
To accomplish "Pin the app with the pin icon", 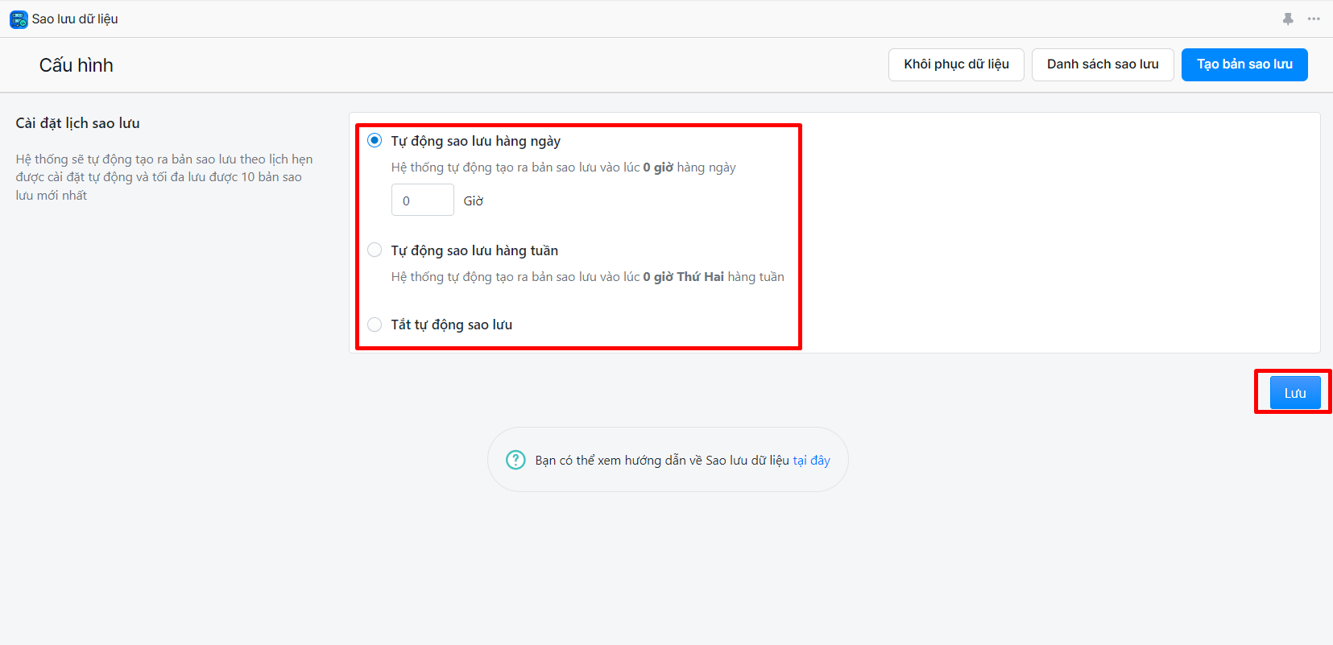I will pos(1288,19).
